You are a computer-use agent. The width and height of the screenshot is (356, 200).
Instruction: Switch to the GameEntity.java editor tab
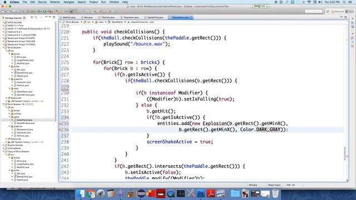click(x=154, y=17)
